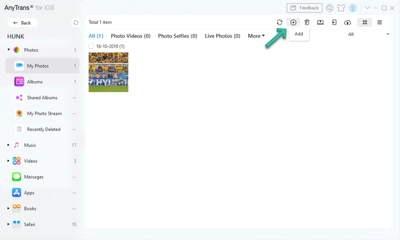
Task: Open the More dropdown filter
Action: [256, 36]
